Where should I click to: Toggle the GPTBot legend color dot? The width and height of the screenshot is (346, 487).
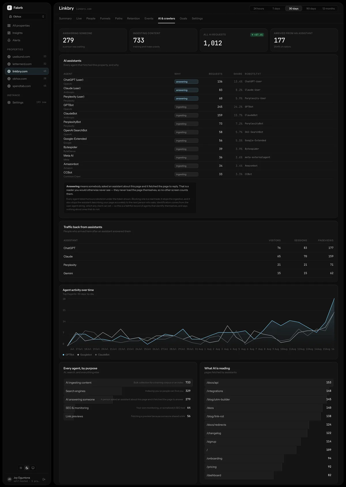[x=63, y=355]
